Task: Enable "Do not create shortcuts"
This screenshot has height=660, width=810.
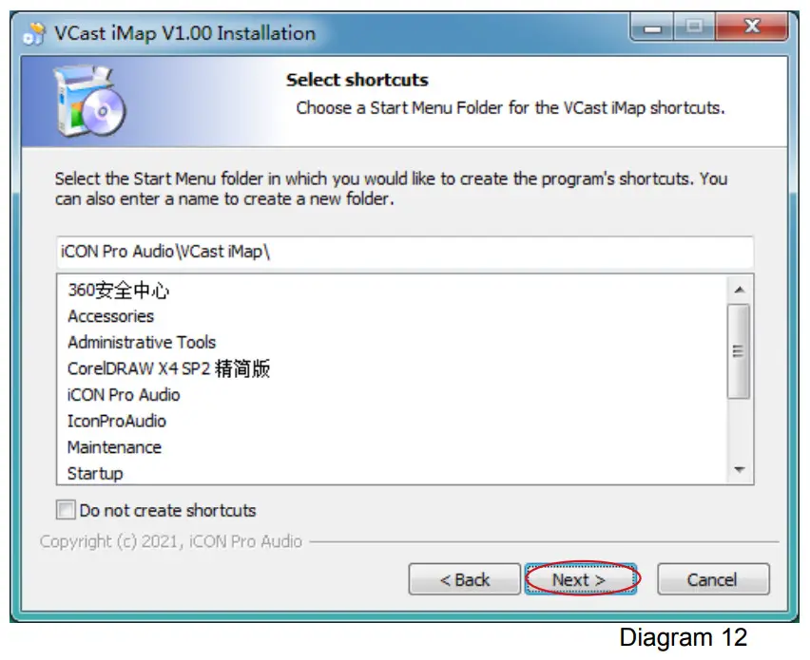Action: point(65,510)
